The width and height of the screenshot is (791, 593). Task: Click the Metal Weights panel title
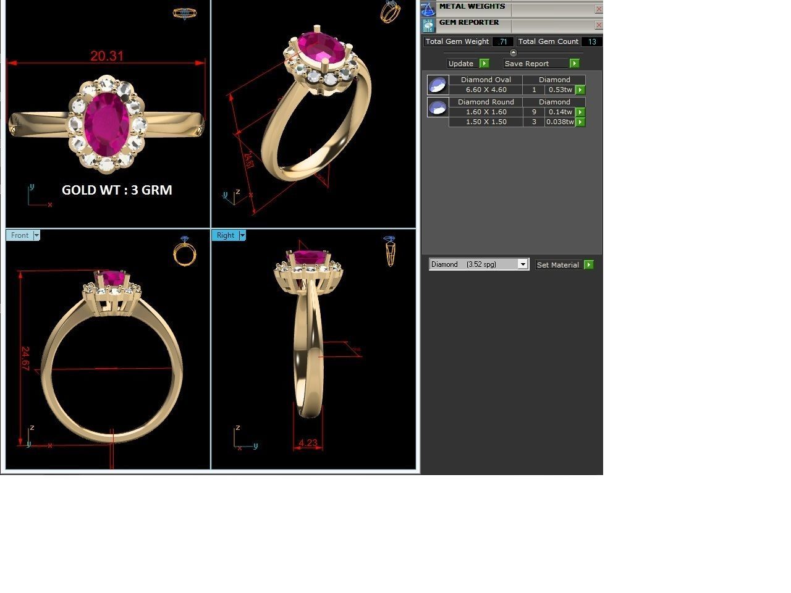coord(472,6)
